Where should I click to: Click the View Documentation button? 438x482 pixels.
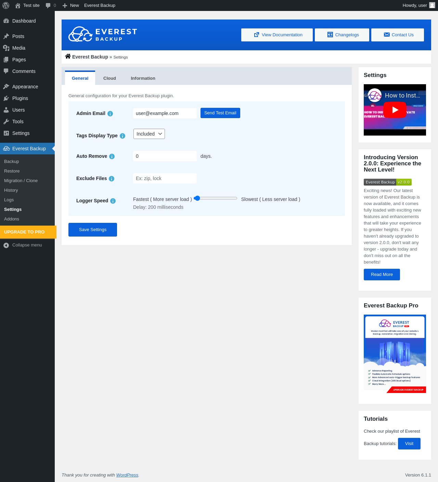[x=277, y=35]
